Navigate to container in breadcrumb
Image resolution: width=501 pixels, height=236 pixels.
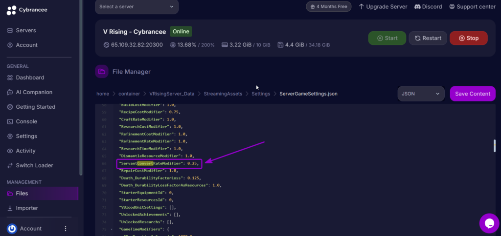coord(129,94)
